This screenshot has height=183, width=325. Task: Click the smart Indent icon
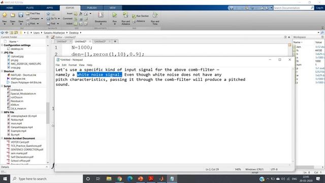[x=76, y=24]
